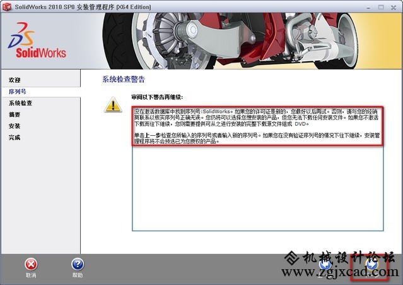Image resolution: width=403 pixels, height=285 pixels.
Task: Maximize the installer window
Action: (x=381, y=8)
